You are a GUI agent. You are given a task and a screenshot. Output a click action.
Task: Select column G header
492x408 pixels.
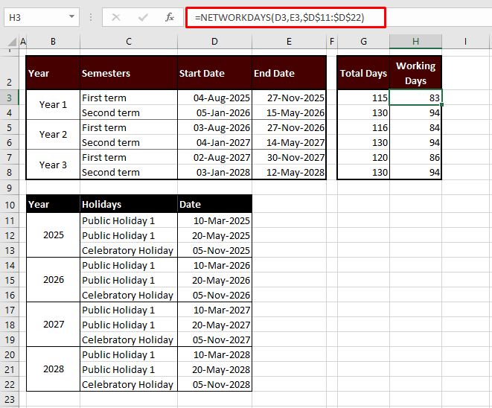point(362,42)
